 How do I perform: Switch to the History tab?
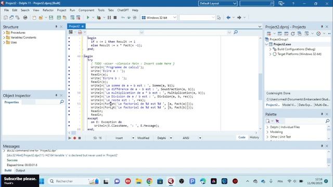pyautogui.click(x=254, y=137)
